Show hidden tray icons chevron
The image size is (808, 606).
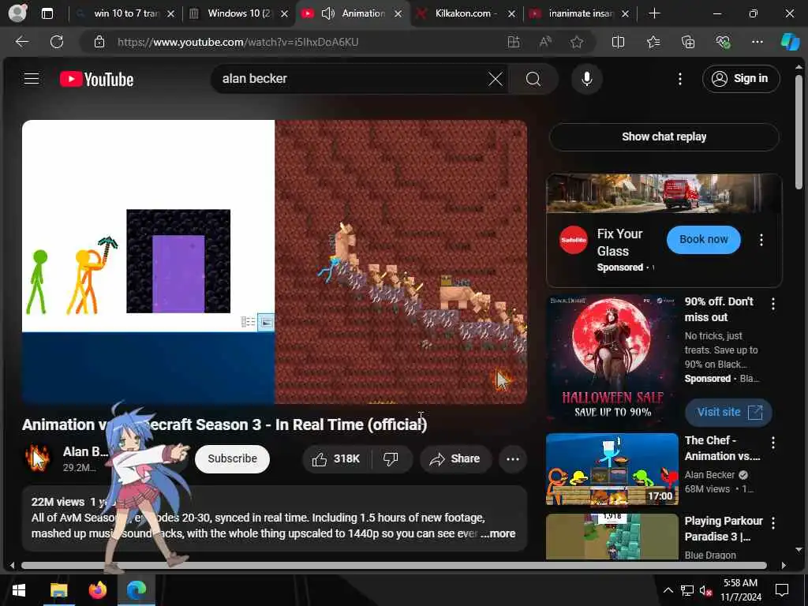(668, 590)
